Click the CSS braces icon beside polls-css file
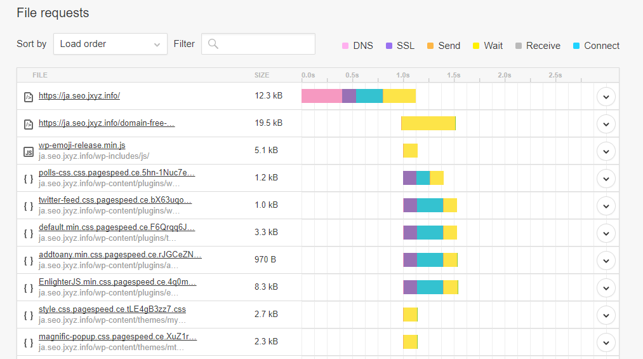643x359 pixels. tap(28, 179)
